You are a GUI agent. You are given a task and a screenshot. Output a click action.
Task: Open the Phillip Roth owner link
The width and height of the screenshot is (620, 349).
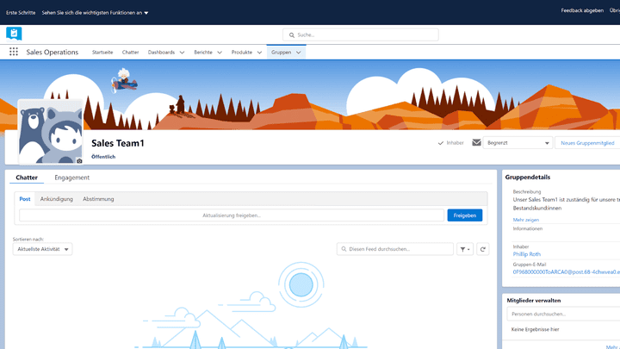point(527,254)
